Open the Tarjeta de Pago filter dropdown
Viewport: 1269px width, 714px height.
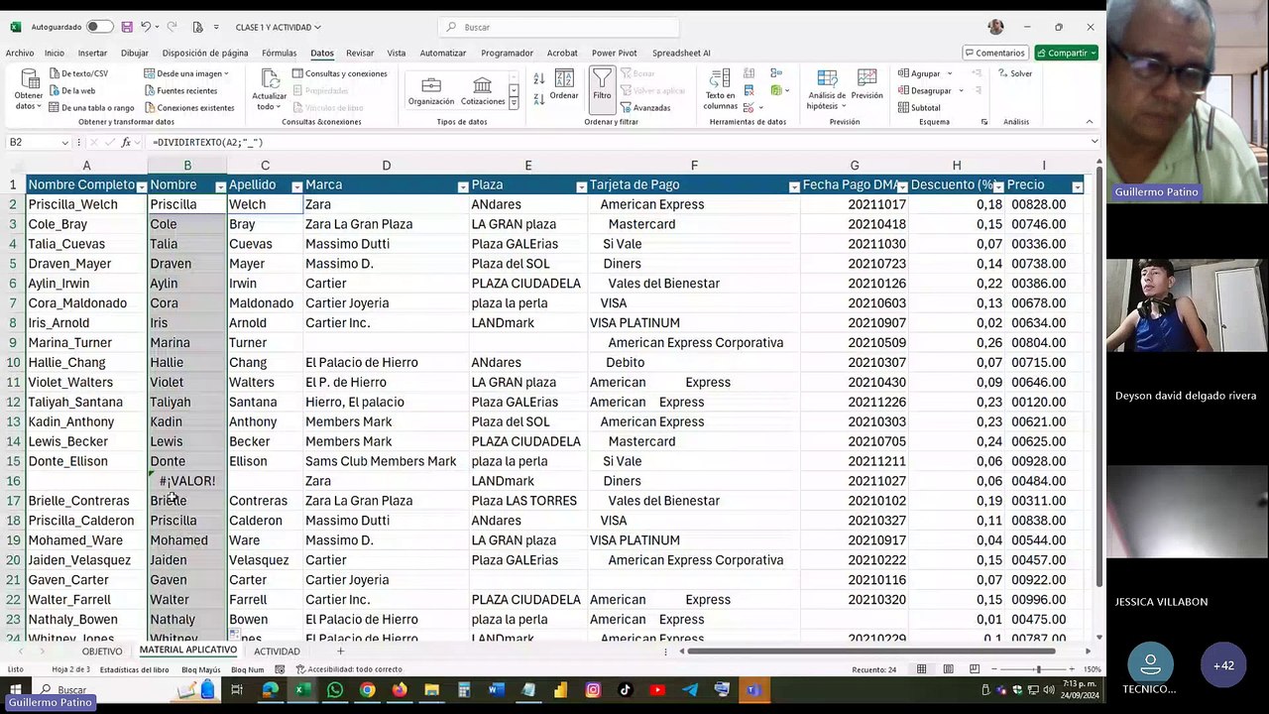pyautogui.click(x=793, y=186)
